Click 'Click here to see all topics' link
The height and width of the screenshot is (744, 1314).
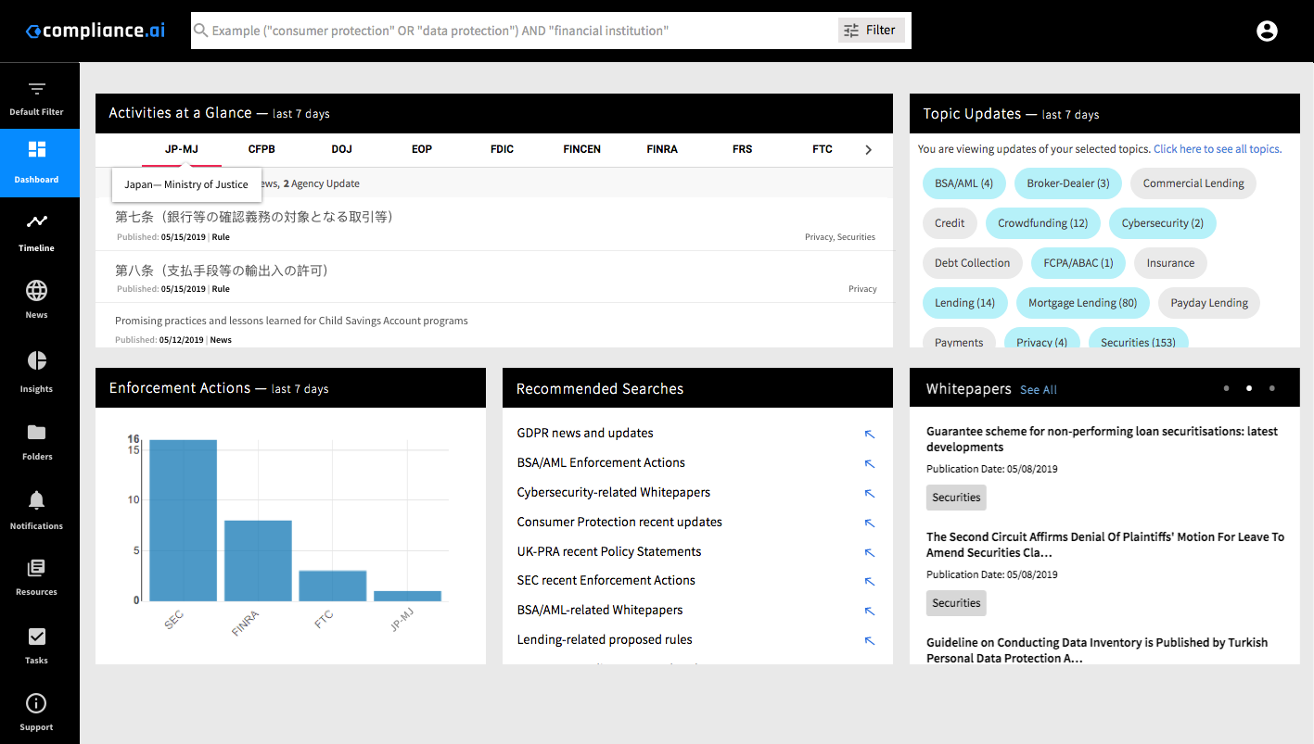(x=1218, y=149)
